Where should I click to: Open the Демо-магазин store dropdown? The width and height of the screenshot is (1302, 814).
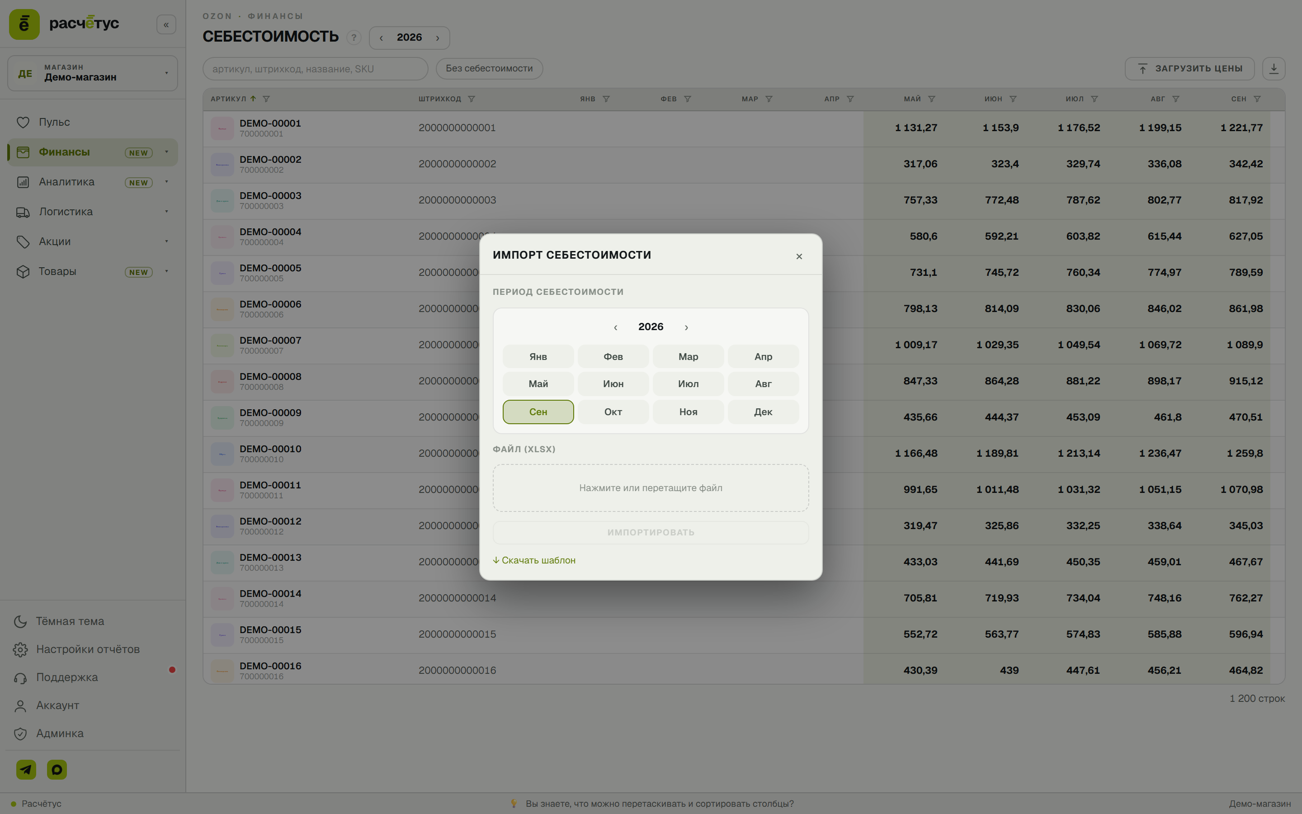pyautogui.click(x=93, y=73)
